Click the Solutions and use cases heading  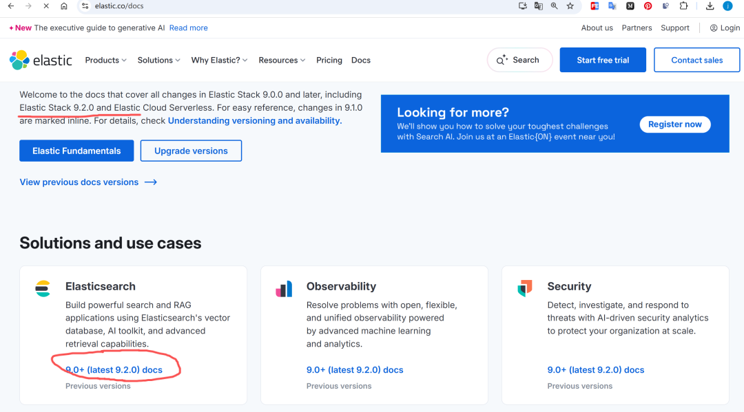110,243
